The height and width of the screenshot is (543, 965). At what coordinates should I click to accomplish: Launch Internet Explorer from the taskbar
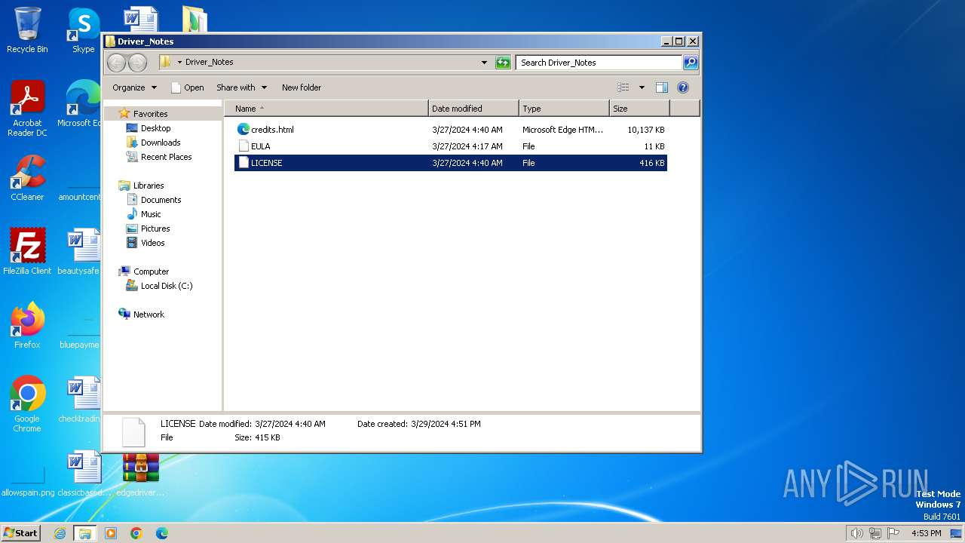[x=60, y=533]
